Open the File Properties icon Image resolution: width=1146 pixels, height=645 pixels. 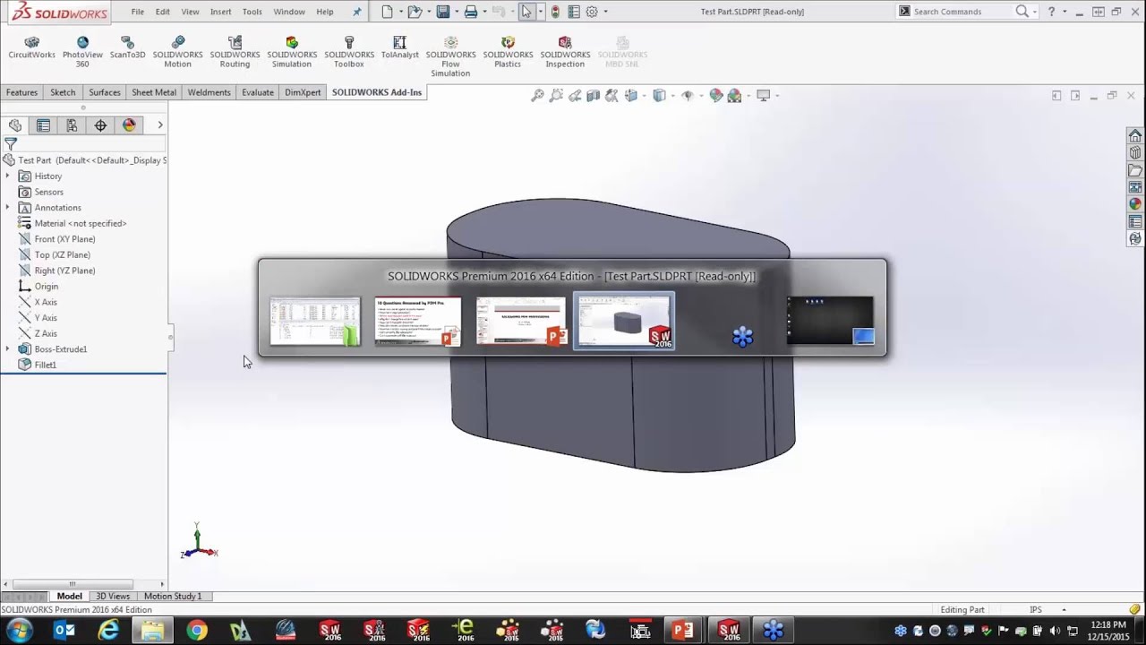pyautogui.click(x=574, y=12)
